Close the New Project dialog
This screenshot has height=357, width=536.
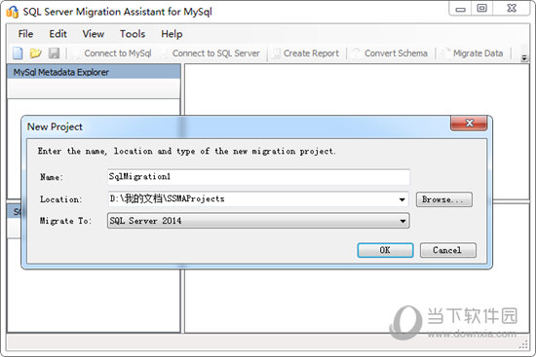coord(469,124)
